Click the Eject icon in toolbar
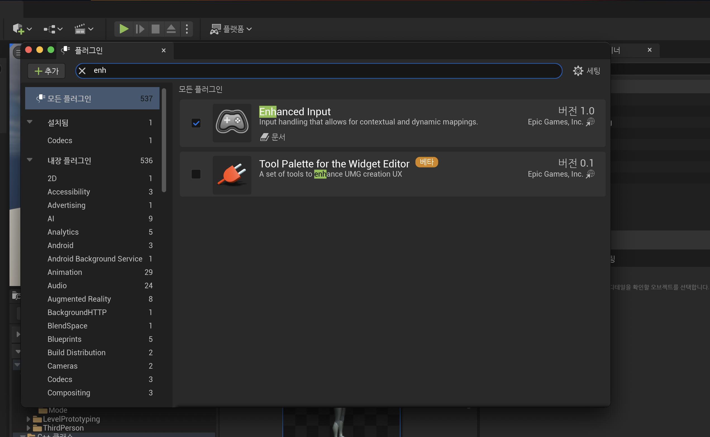This screenshot has width=710, height=437. pos(171,29)
